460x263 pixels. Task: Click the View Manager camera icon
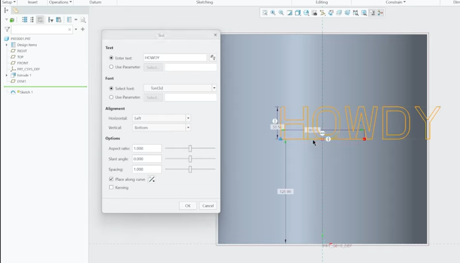(x=314, y=13)
